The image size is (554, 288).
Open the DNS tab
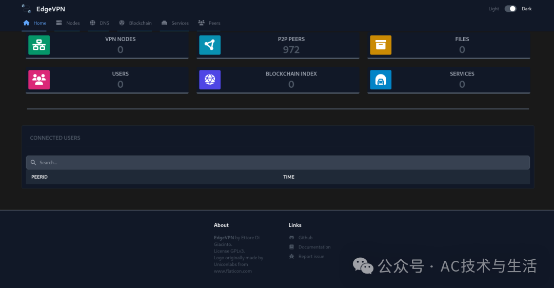[100, 23]
